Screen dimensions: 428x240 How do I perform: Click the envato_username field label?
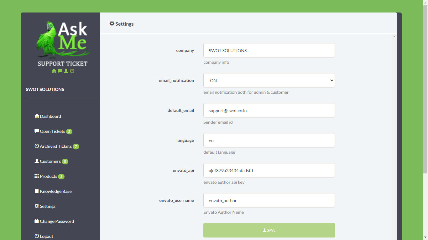[x=177, y=200]
